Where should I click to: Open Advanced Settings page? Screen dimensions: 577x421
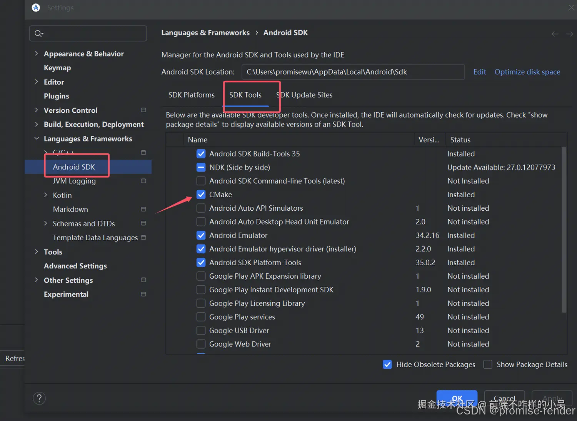(75, 266)
